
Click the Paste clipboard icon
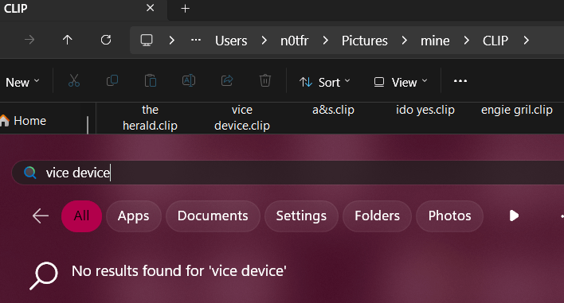(151, 81)
